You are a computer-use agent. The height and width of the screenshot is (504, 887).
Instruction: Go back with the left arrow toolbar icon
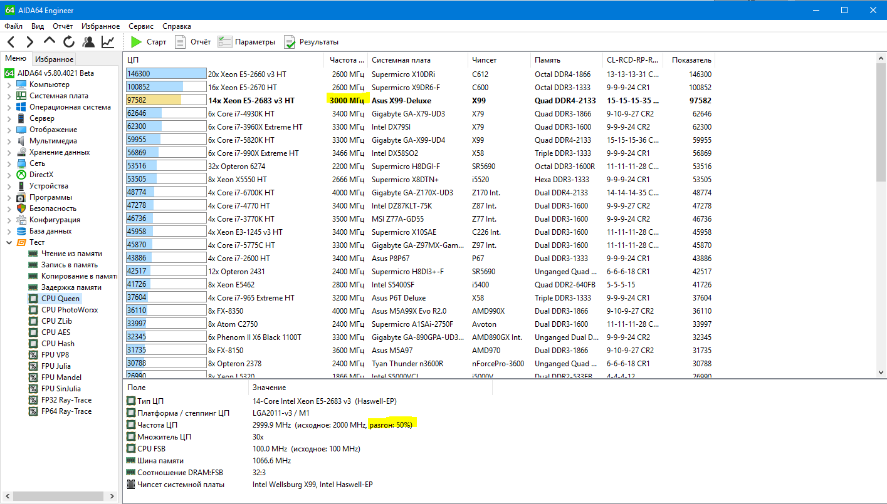click(x=11, y=42)
